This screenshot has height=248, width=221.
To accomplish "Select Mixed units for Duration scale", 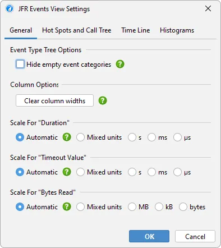I will [80, 137].
